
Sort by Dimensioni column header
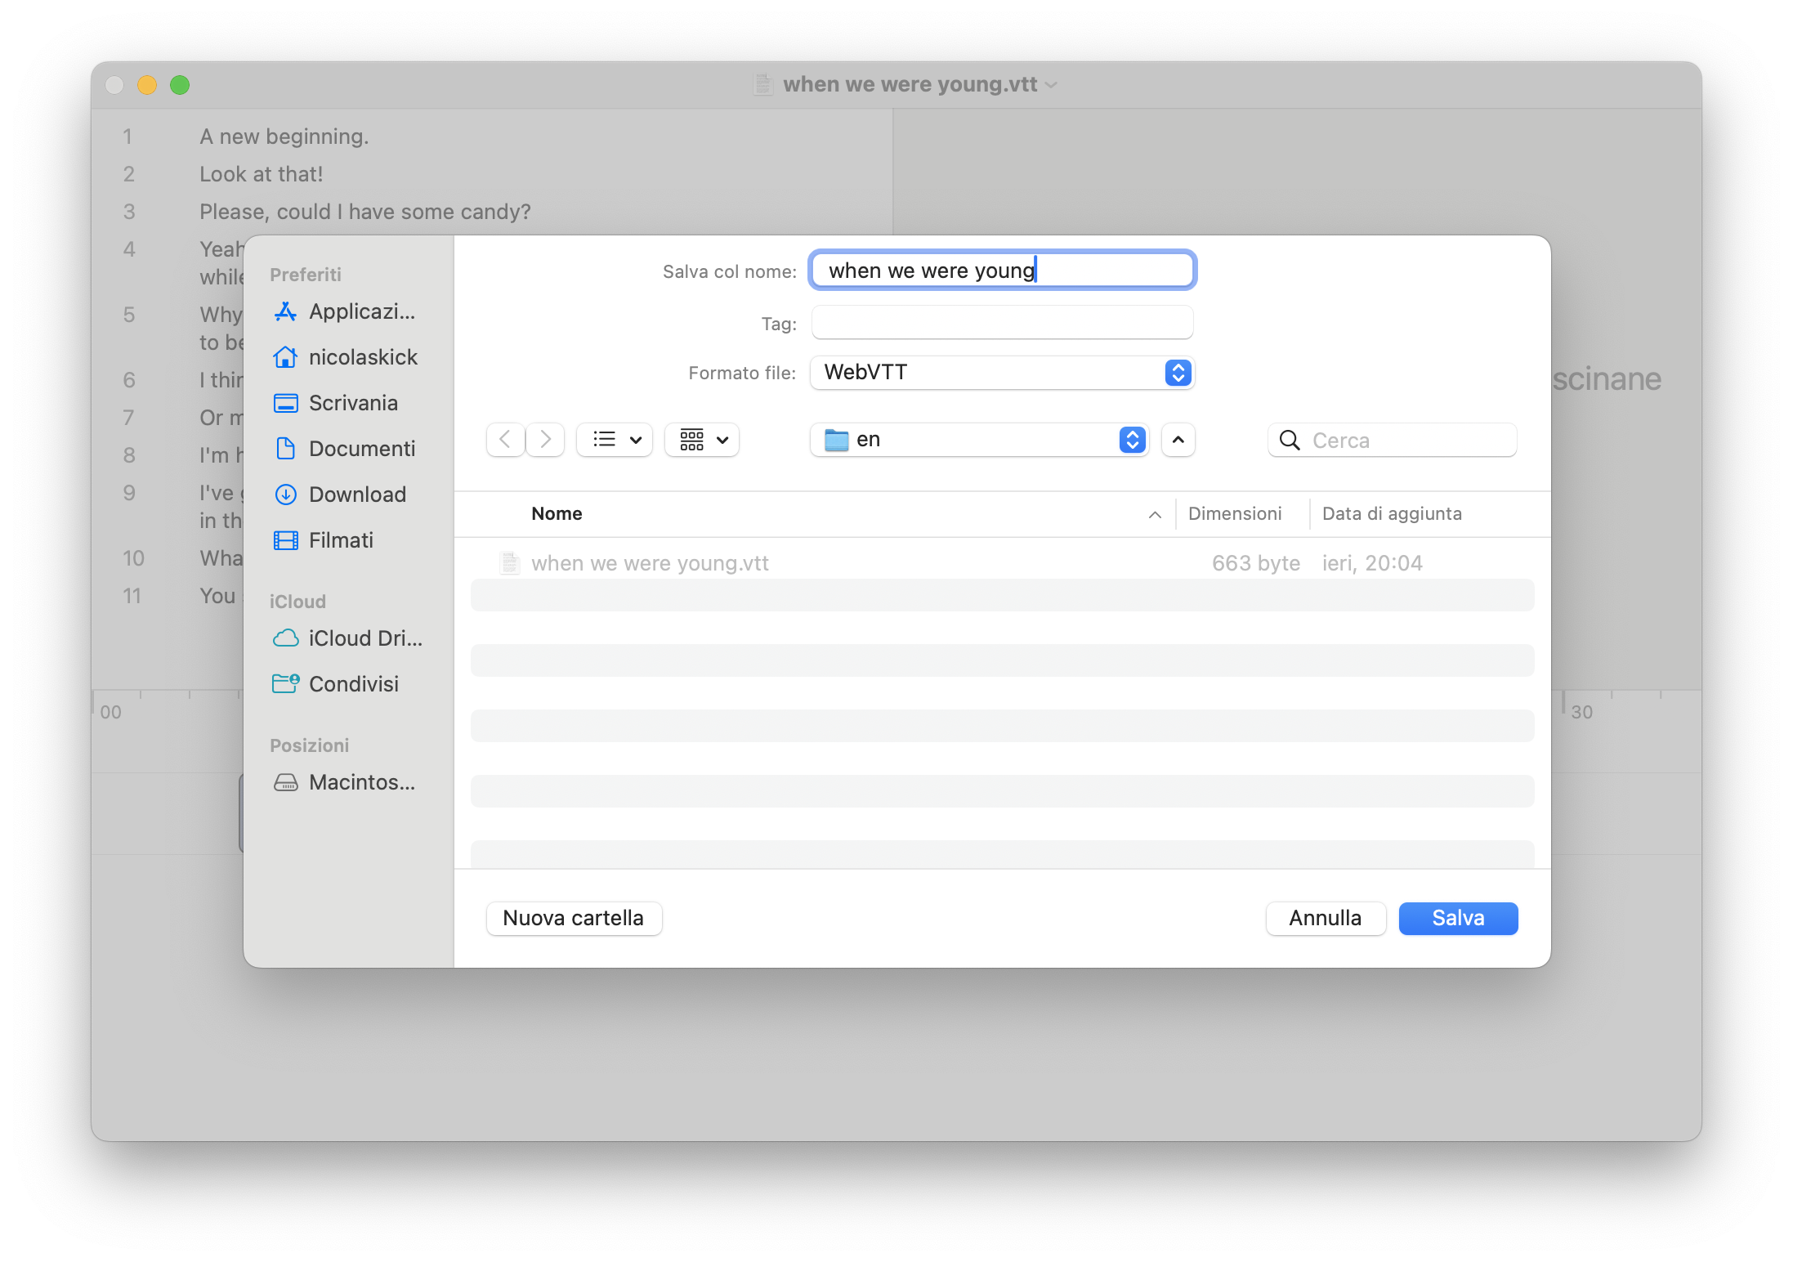(x=1235, y=513)
